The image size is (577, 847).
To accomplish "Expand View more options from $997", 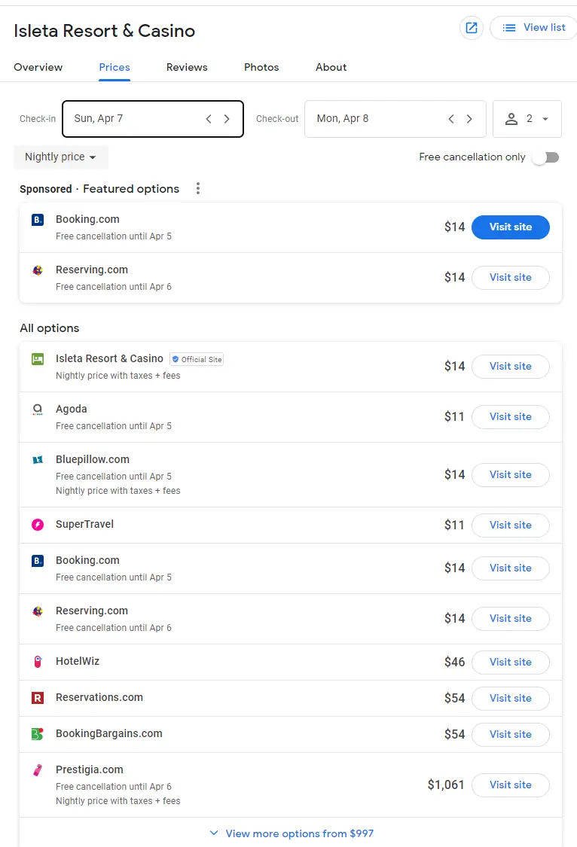I will click(x=292, y=833).
